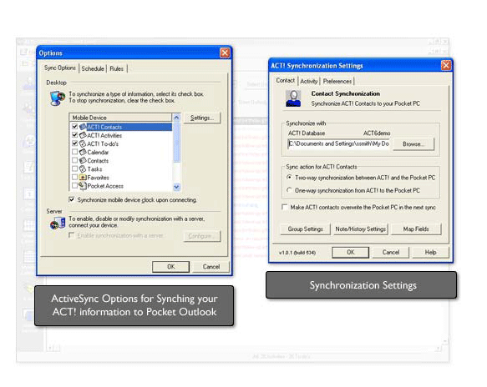Click the Mobile Device column header
Screen dimensions: 487x387
(120, 118)
